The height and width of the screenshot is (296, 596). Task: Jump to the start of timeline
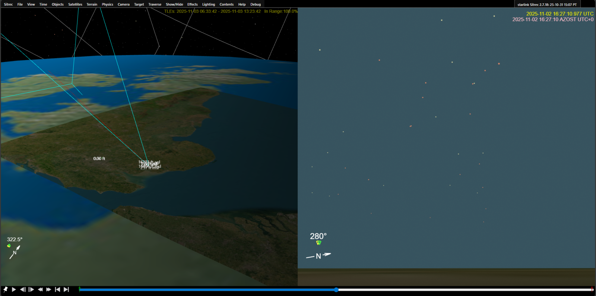click(57, 289)
